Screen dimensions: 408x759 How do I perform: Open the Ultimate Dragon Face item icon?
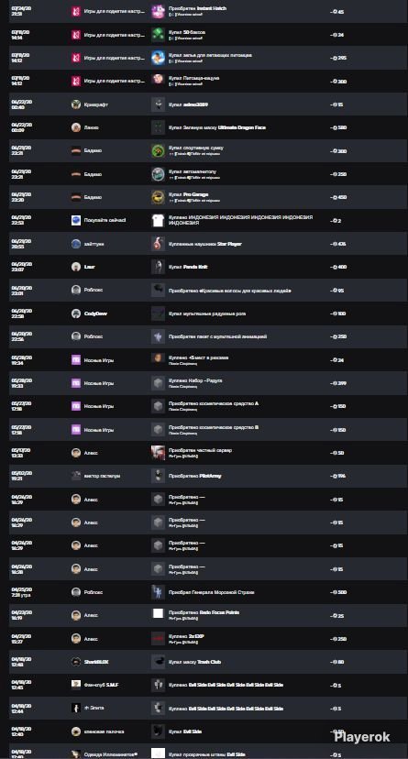158,127
